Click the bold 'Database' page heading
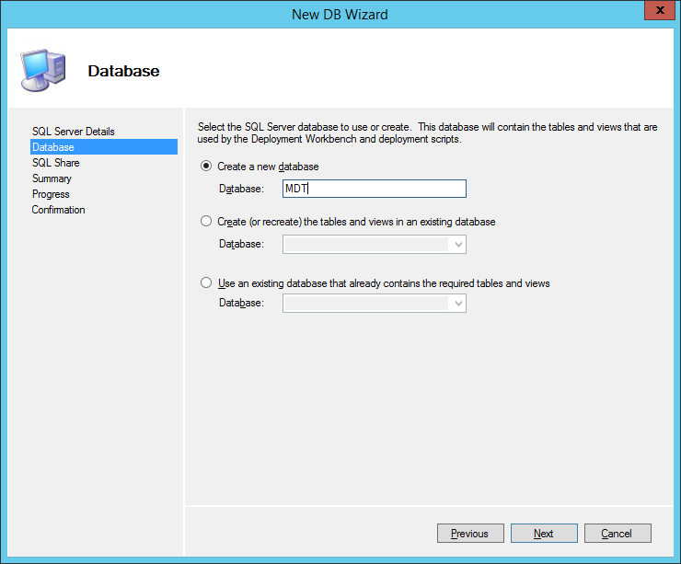681x564 pixels. [123, 71]
